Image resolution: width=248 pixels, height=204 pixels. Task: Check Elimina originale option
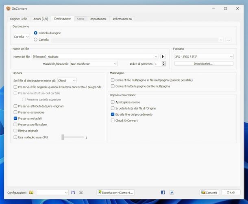[15, 131]
